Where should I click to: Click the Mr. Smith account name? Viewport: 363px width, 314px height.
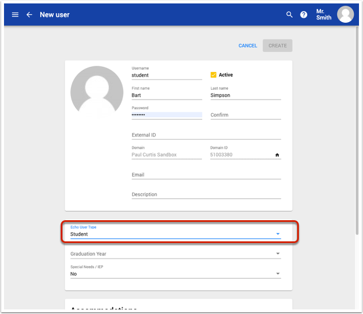323,15
